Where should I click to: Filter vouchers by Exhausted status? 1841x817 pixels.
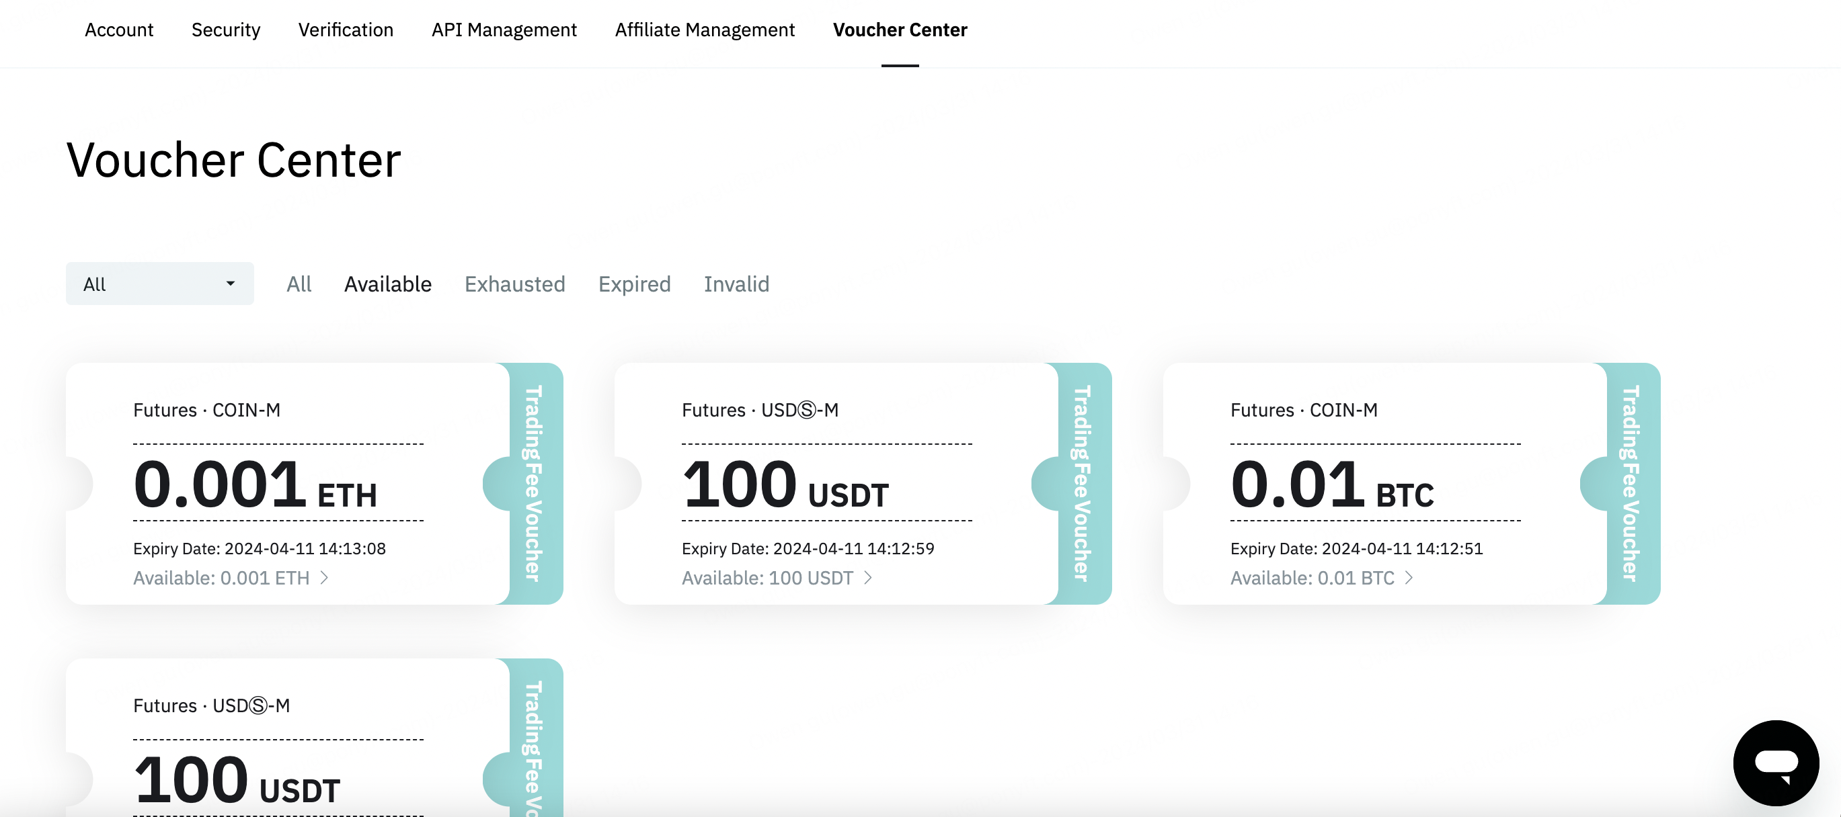click(514, 284)
